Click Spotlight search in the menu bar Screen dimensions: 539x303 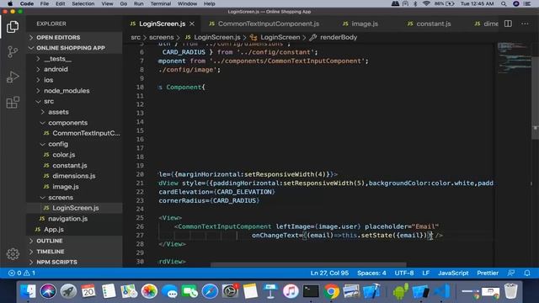(x=504, y=3)
